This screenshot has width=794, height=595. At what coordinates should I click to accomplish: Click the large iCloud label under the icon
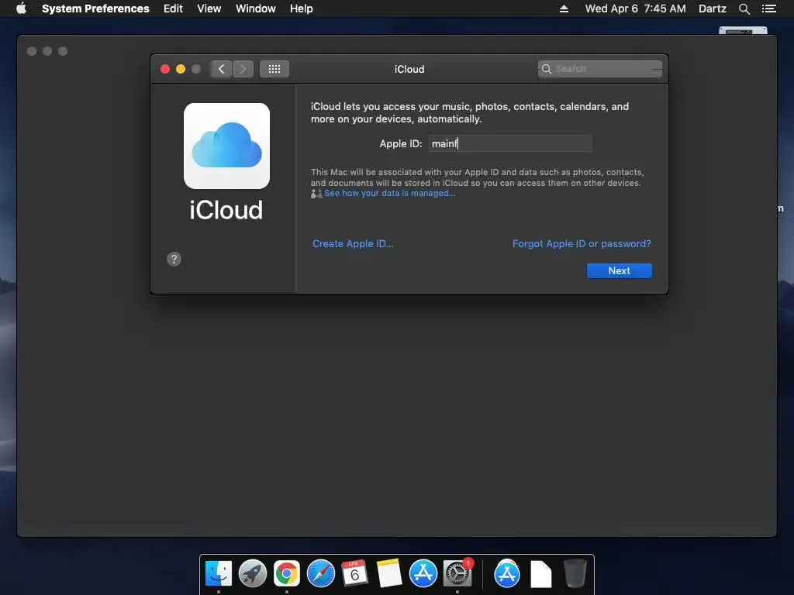(x=226, y=209)
